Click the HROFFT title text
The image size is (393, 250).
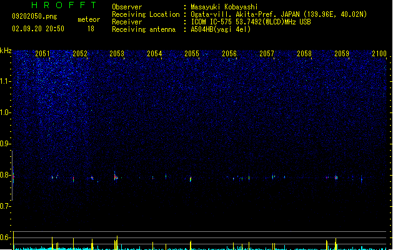[x=64, y=5]
